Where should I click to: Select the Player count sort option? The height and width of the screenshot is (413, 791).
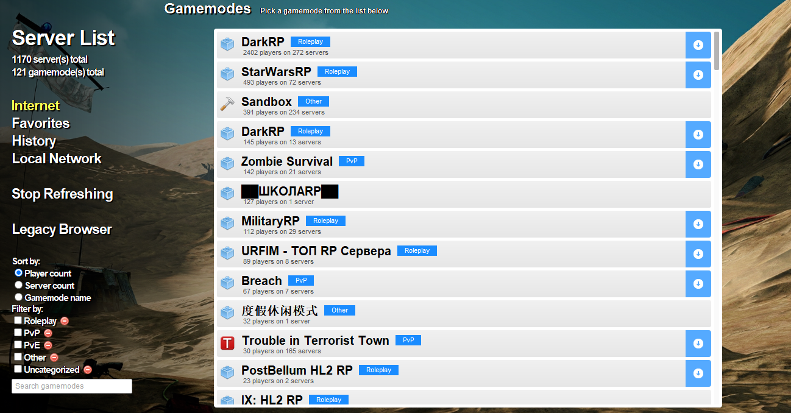click(18, 273)
